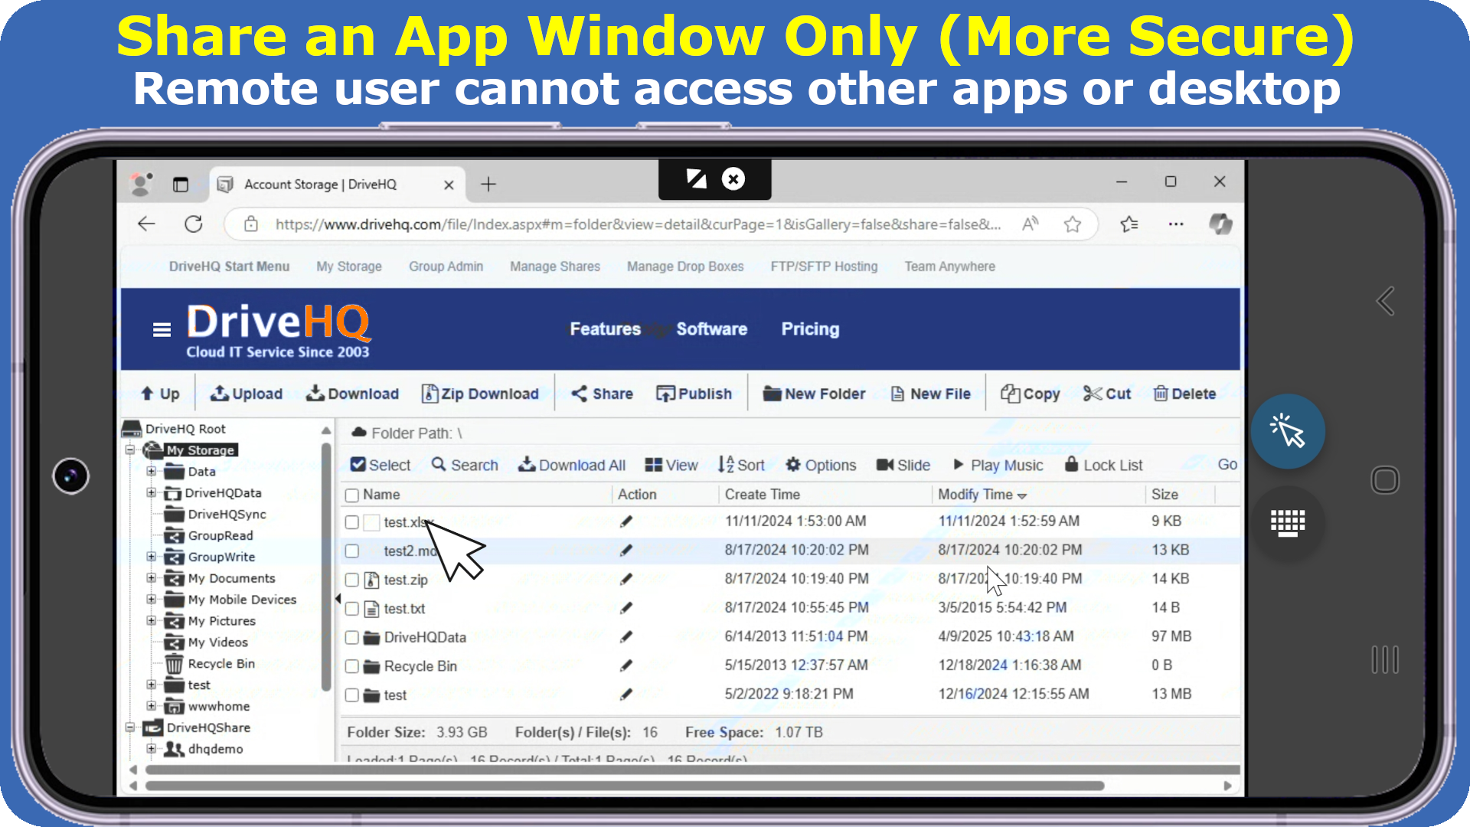Create a New Folder
This screenshot has height=827, width=1470.
[814, 394]
